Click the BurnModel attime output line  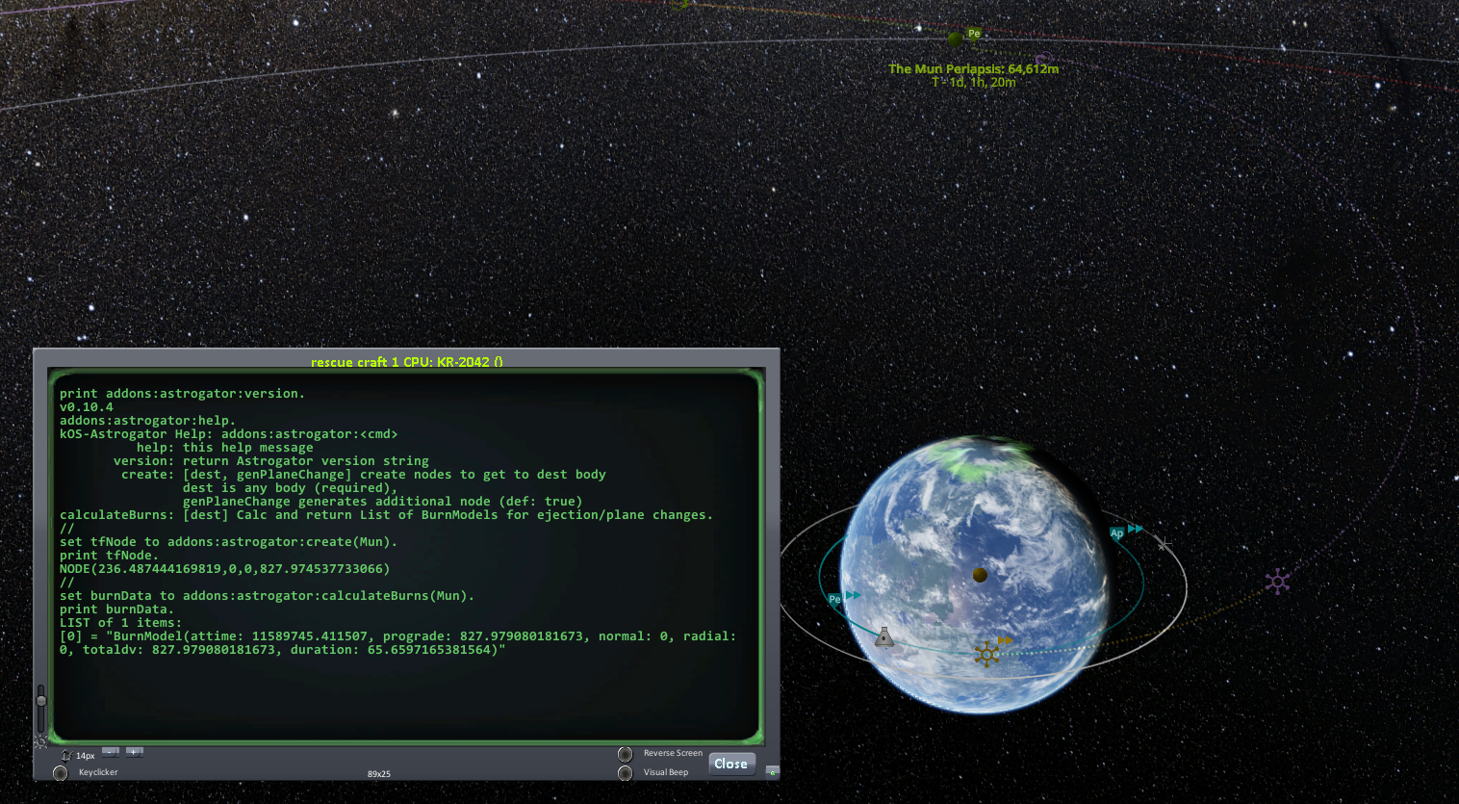(398, 643)
